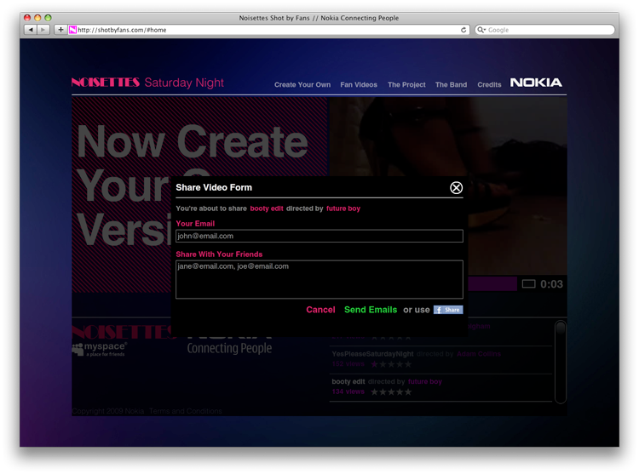The image size is (639, 474).
Task: Click the site favicon in address bar
Action: coord(72,30)
